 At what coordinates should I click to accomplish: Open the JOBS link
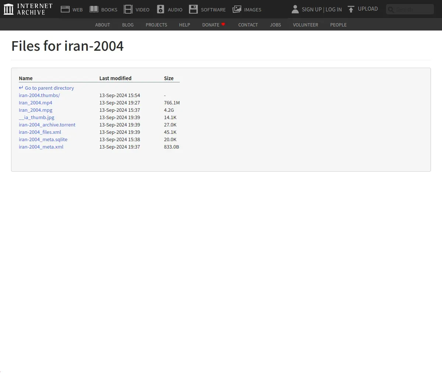(x=276, y=25)
